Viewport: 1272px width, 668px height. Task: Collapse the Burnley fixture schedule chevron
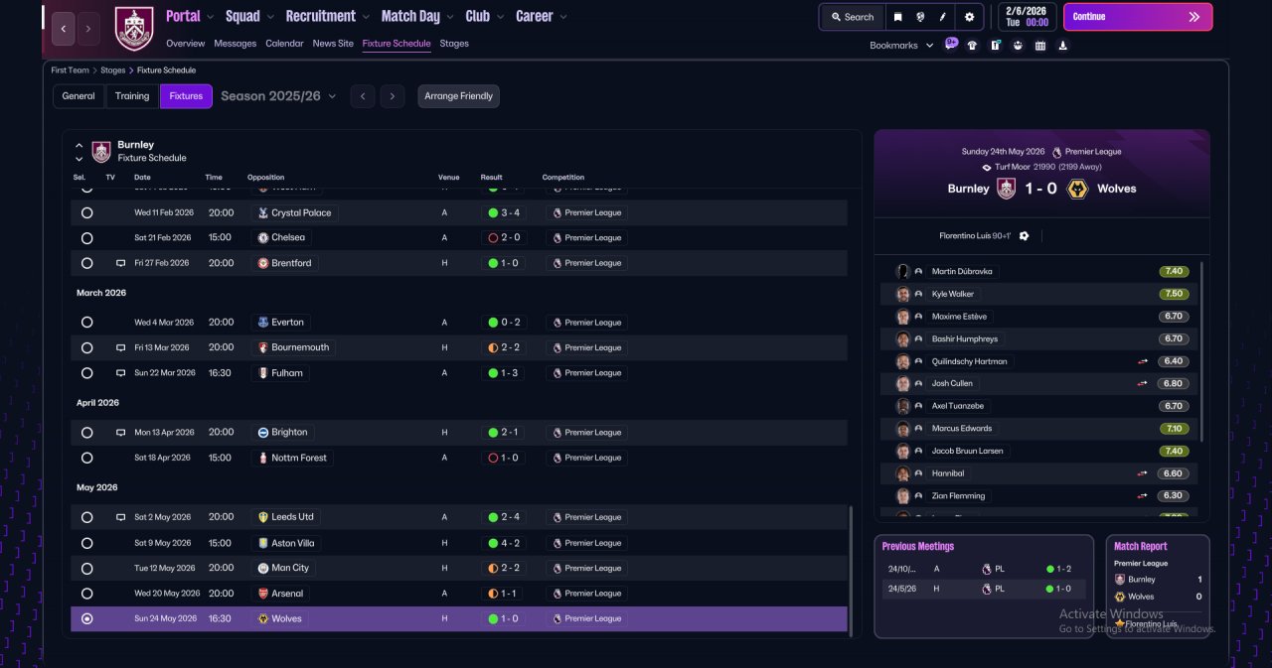[79, 145]
